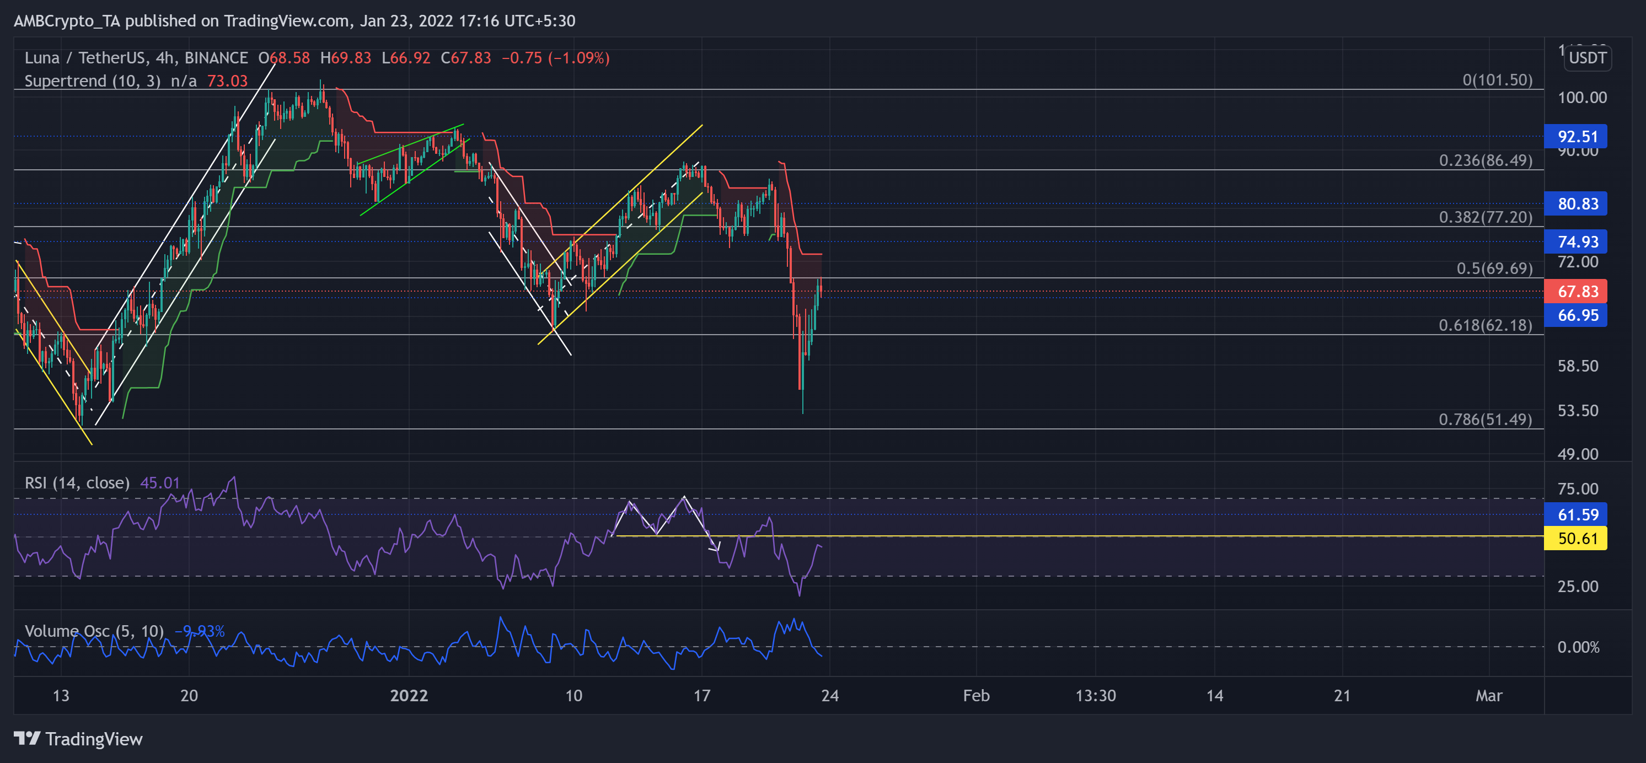Click the 0.618(62.18) Fibonacci level label
This screenshot has height=763, width=1646.
pyautogui.click(x=1484, y=325)
